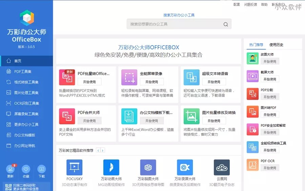Show next recommended software with right arrow

(x=103, y=150)
